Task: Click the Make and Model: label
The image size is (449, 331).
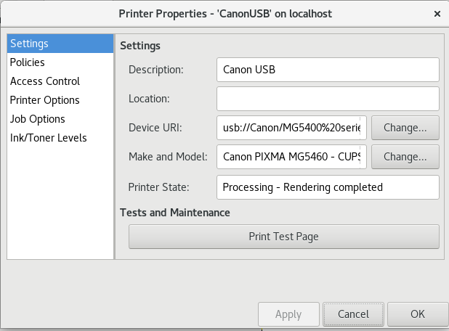Action: [168, 157]
